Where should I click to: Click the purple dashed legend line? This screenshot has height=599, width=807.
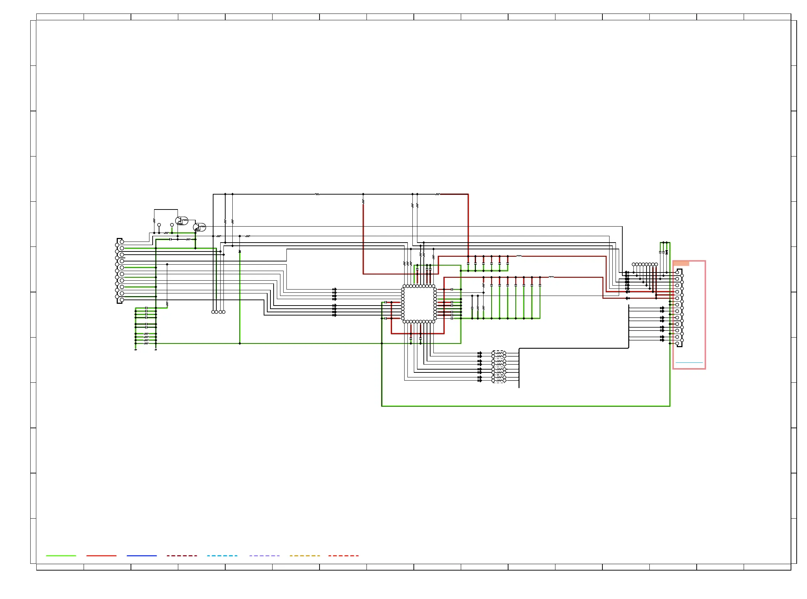[x=264, y=556]
